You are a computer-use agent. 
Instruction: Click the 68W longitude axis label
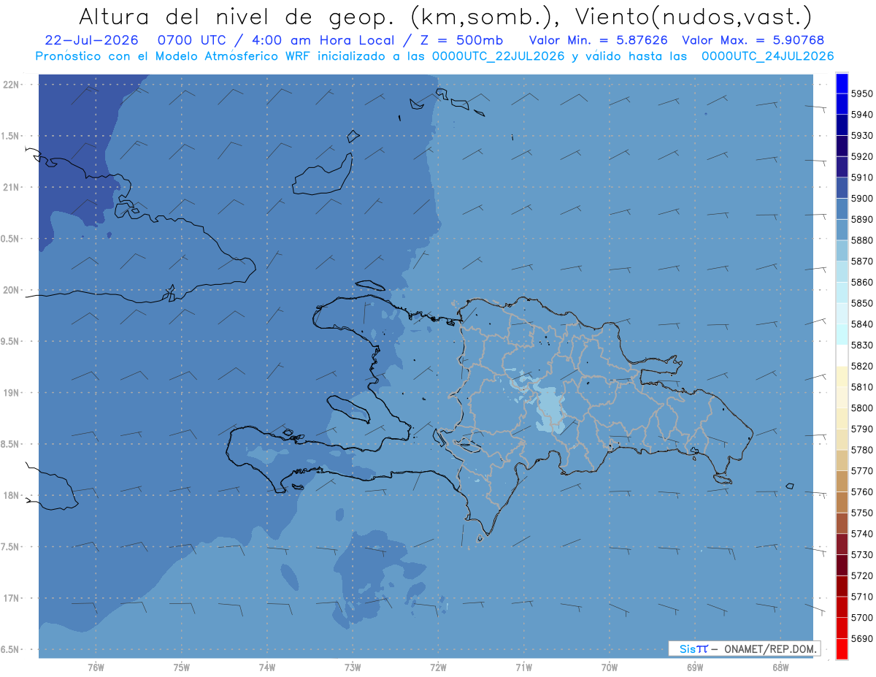click(780, 667)
